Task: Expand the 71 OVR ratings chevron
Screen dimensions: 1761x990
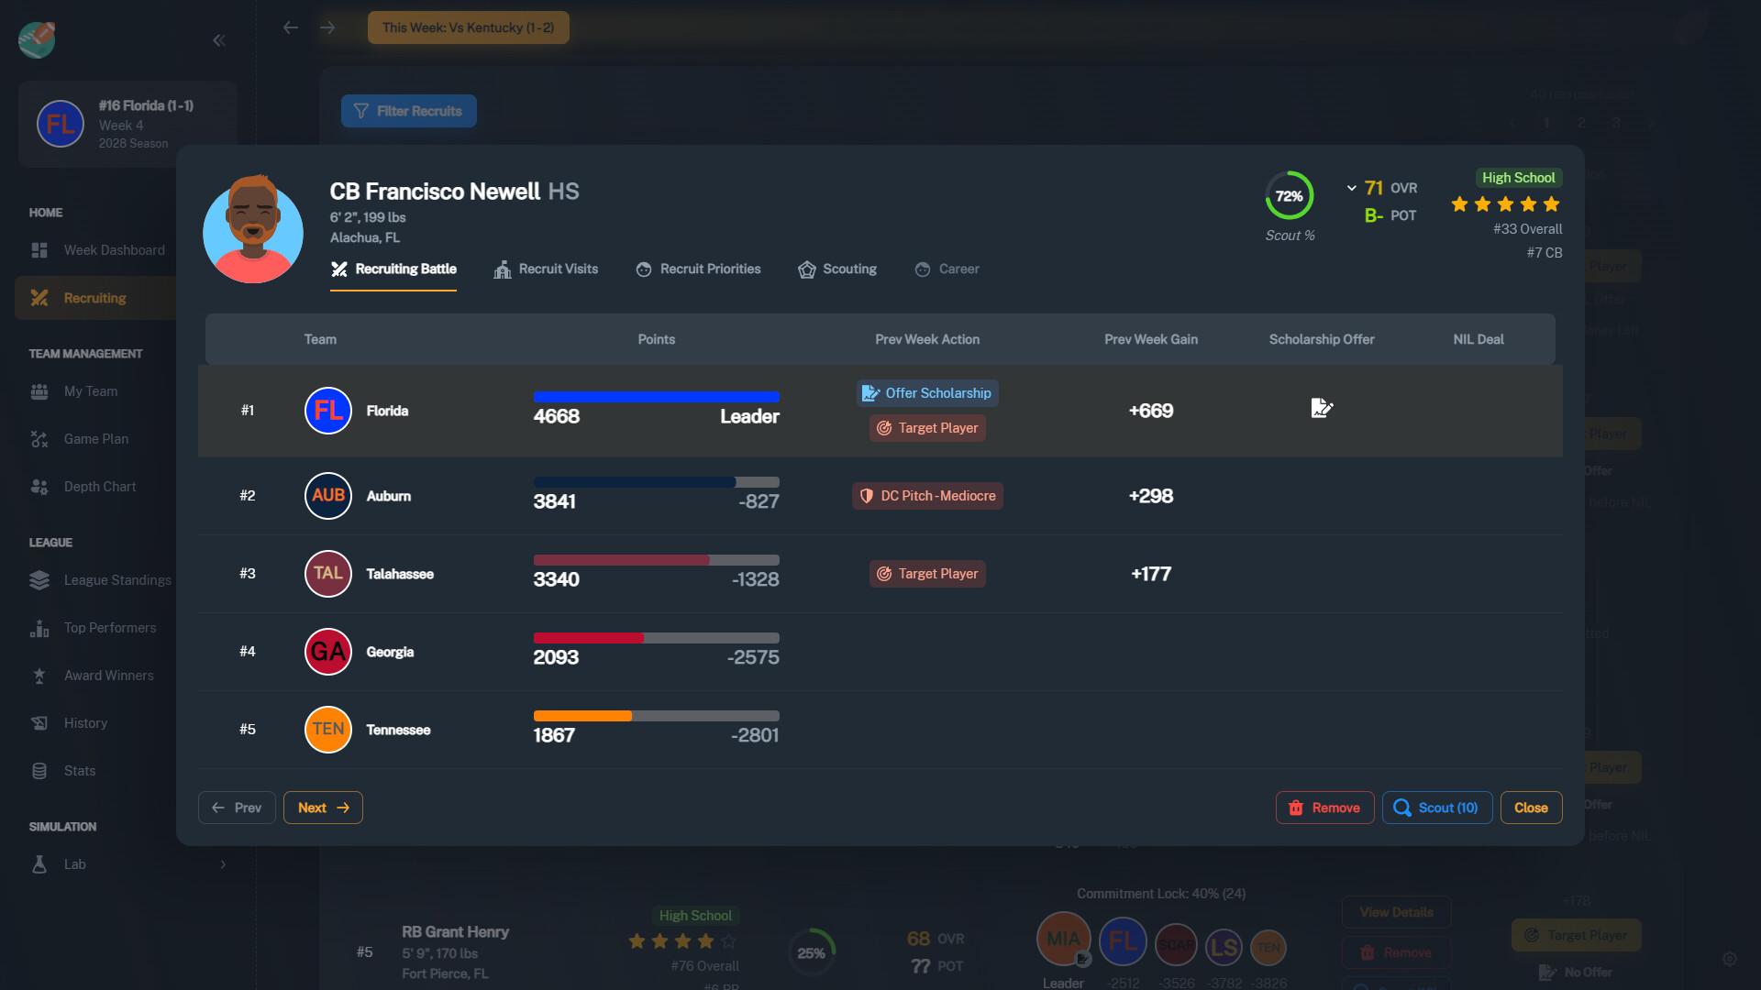Action: (1351, 188)
